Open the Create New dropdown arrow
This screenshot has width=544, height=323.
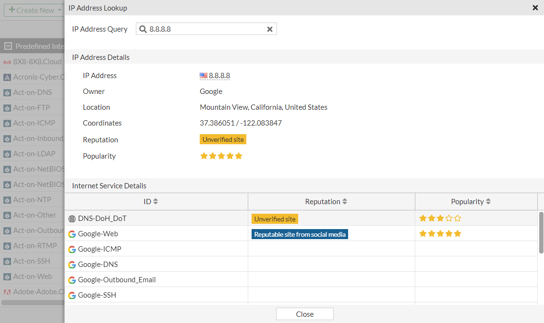point(60,10)
